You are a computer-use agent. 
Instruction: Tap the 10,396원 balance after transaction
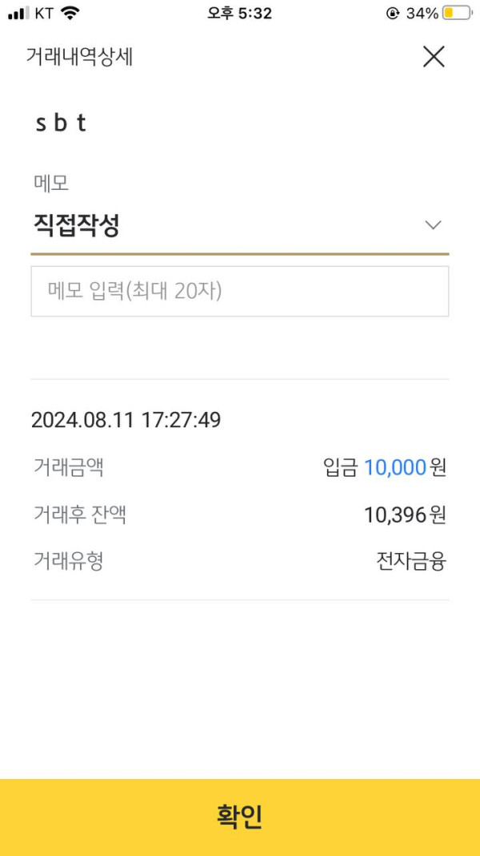[405, 515]
